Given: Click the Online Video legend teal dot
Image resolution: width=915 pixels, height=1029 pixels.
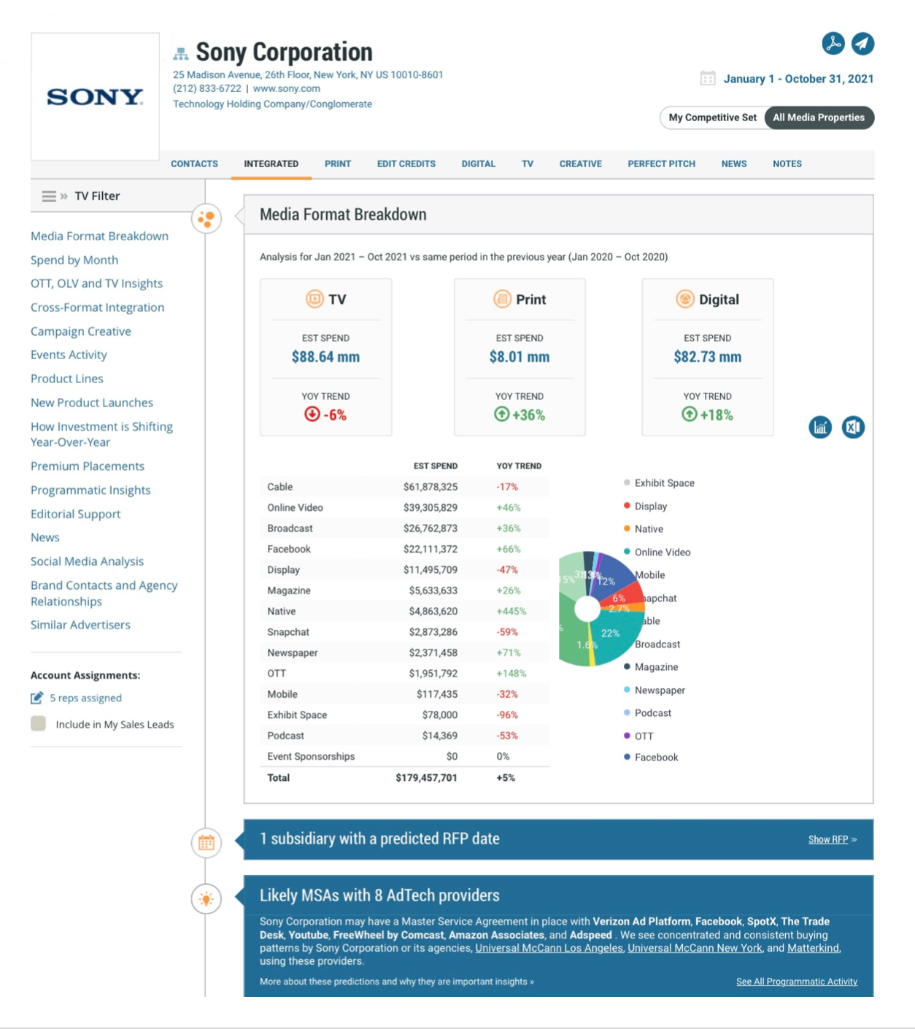Looking at the screenshot, I should pos(627,552).
